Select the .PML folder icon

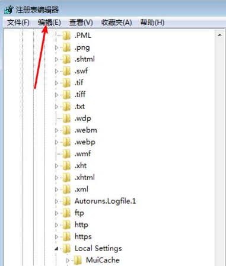(66, 36)
